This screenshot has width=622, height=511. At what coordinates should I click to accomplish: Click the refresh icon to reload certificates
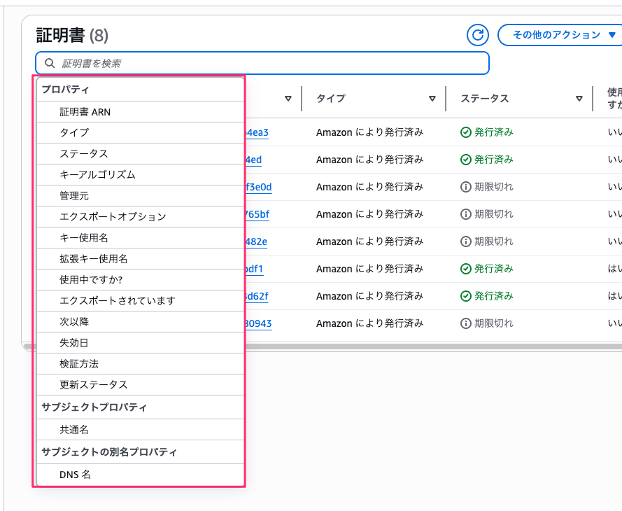pos(477,35)
